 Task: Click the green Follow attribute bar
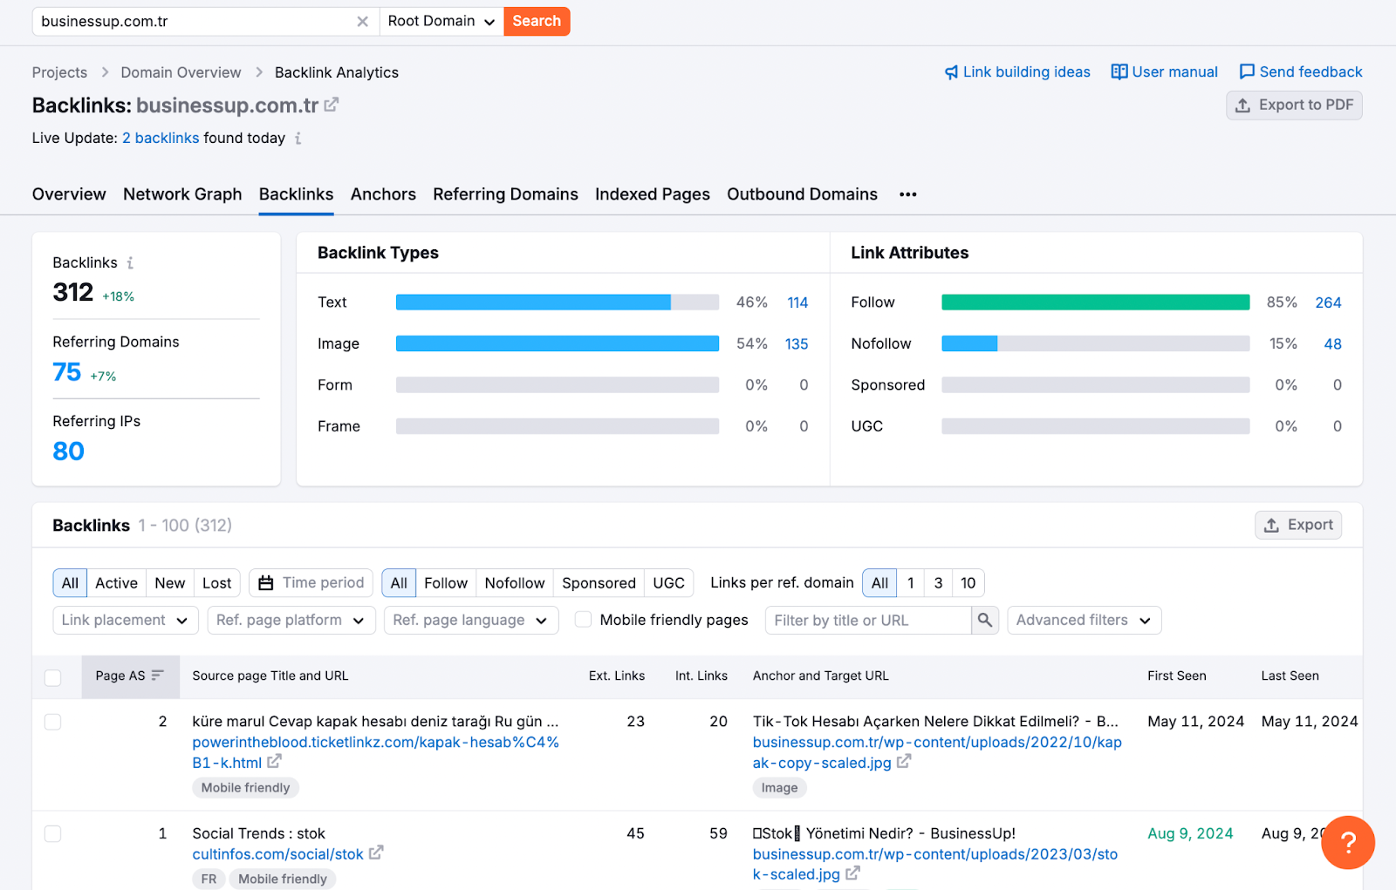pyautogui.click(x=1096, y=302)
